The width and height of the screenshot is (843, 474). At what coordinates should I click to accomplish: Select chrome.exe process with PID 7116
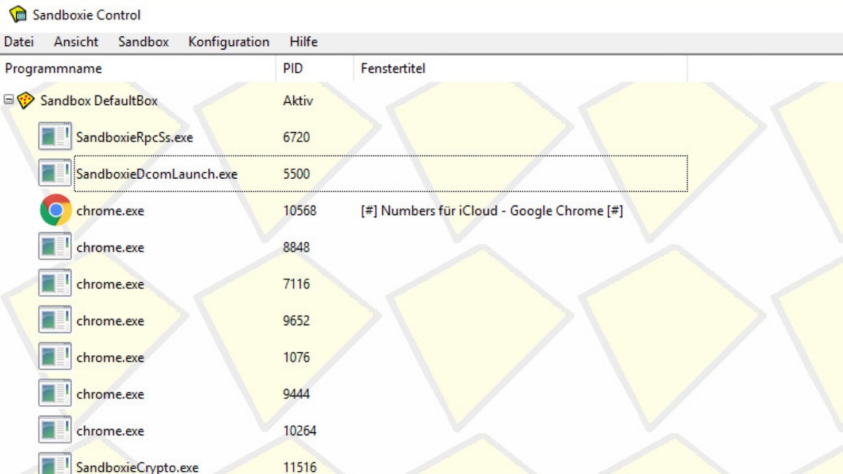[x=110, y=284]
